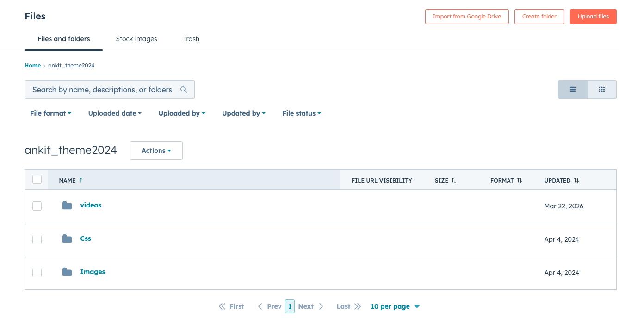Focus the file search input field
The image size is (619, 323).
(x=102, y=90)
